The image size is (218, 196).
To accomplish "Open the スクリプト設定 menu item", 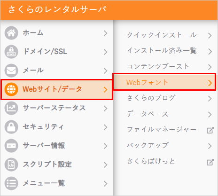I will coord(56,165).
